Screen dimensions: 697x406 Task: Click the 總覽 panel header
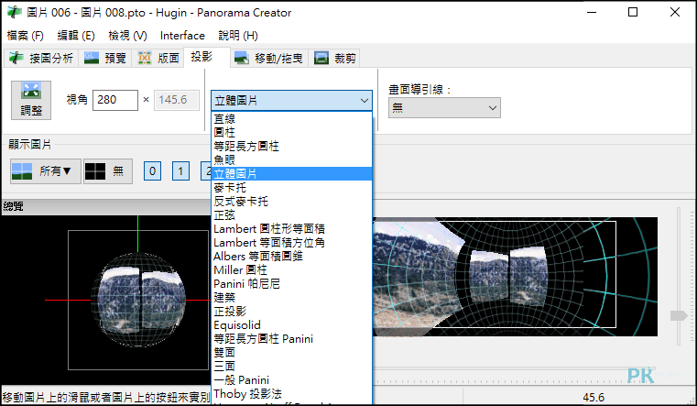coord(106,206)
